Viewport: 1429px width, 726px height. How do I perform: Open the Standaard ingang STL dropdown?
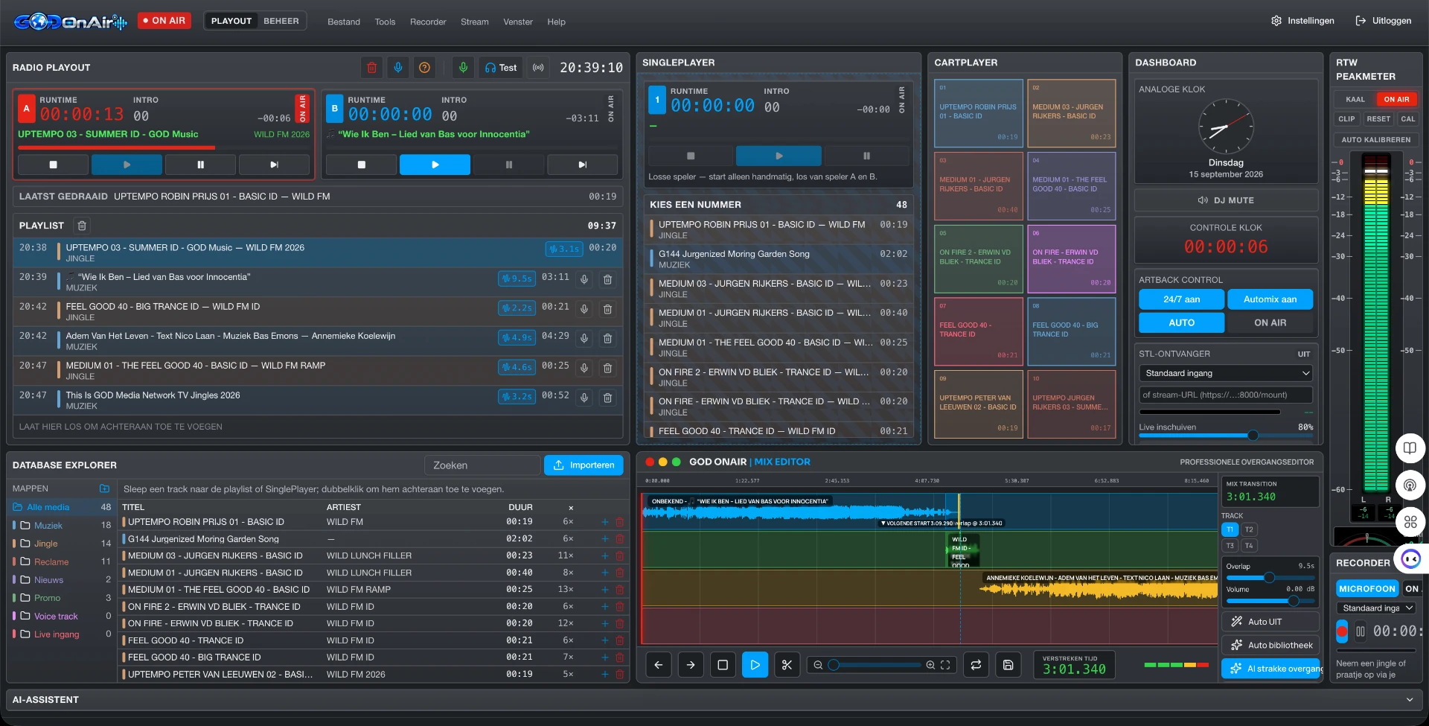pyautogui.click(x=1226, y=373)
